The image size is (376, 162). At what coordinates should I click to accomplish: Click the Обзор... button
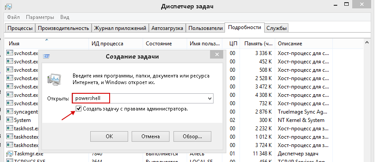192,136
